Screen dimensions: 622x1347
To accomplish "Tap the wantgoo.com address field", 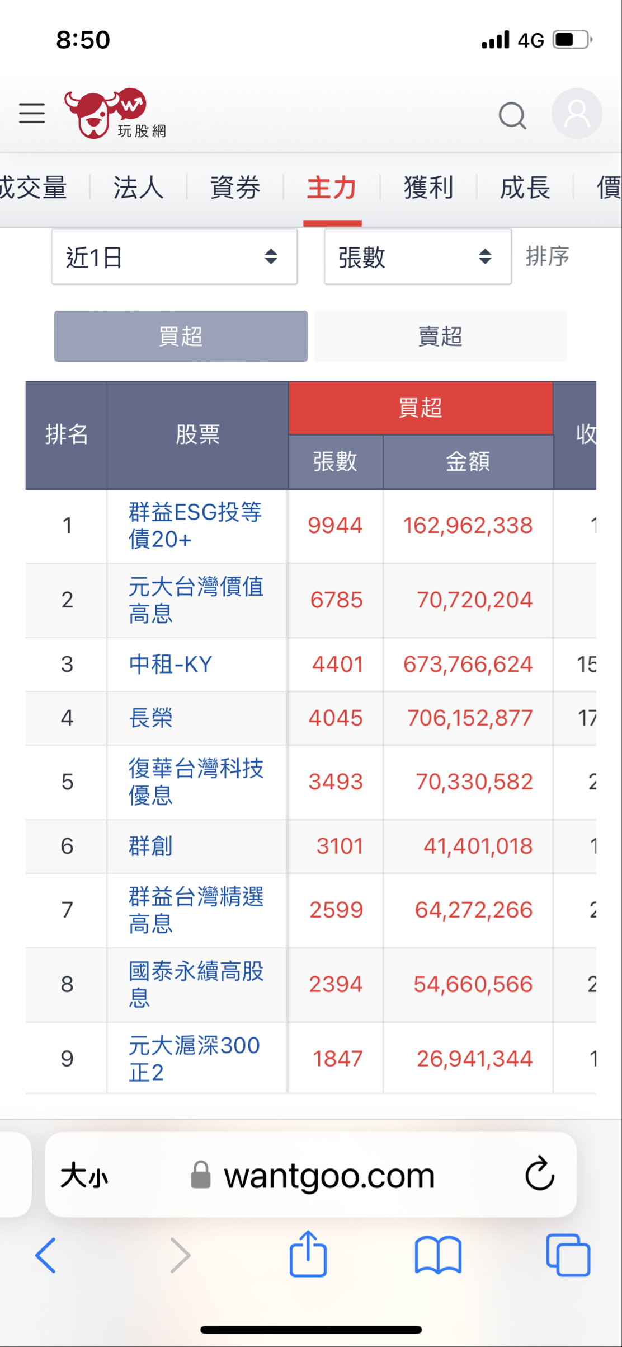I will (x=310, y=1175).
